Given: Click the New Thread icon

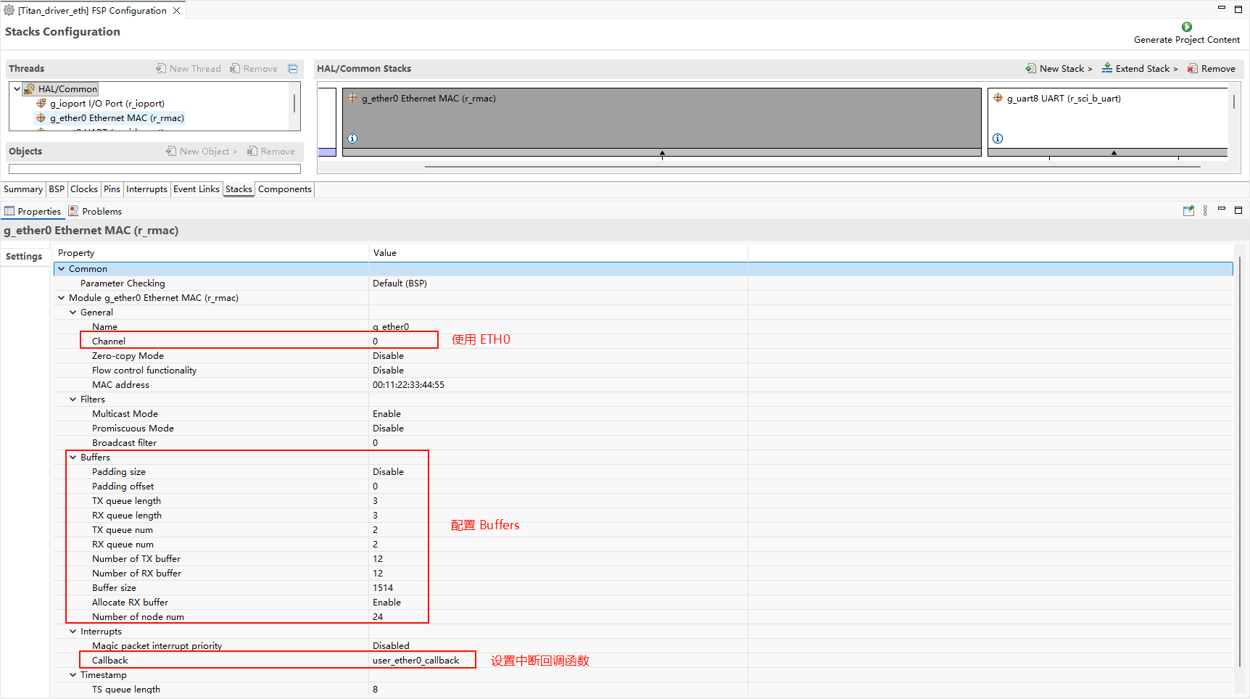Looking at the screenshot, I should point(161,69).
